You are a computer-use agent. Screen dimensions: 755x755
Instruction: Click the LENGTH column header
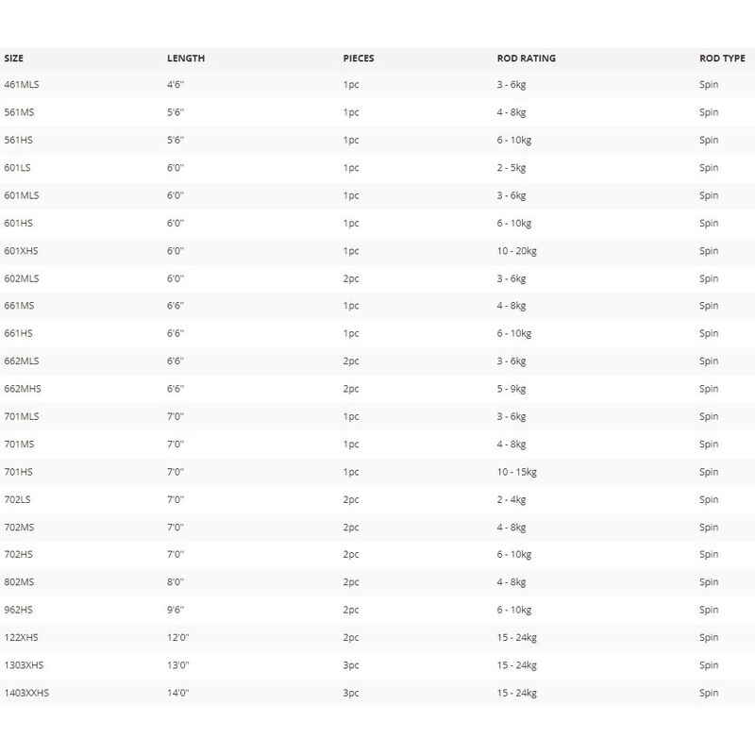point(185,59)
